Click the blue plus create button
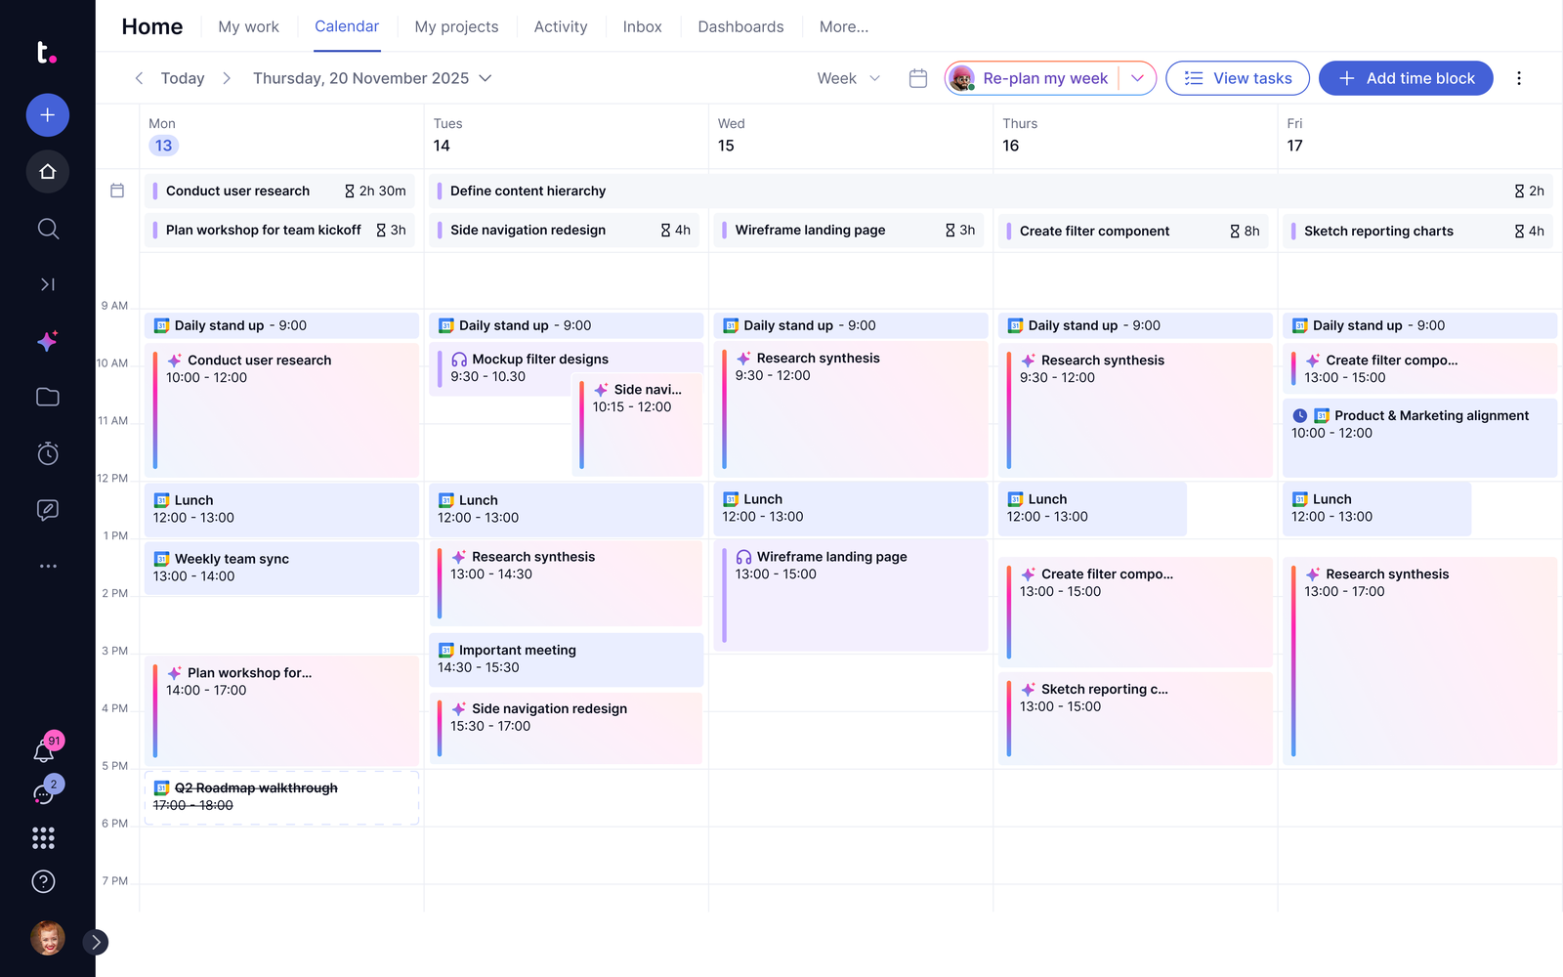 point(48,115)
